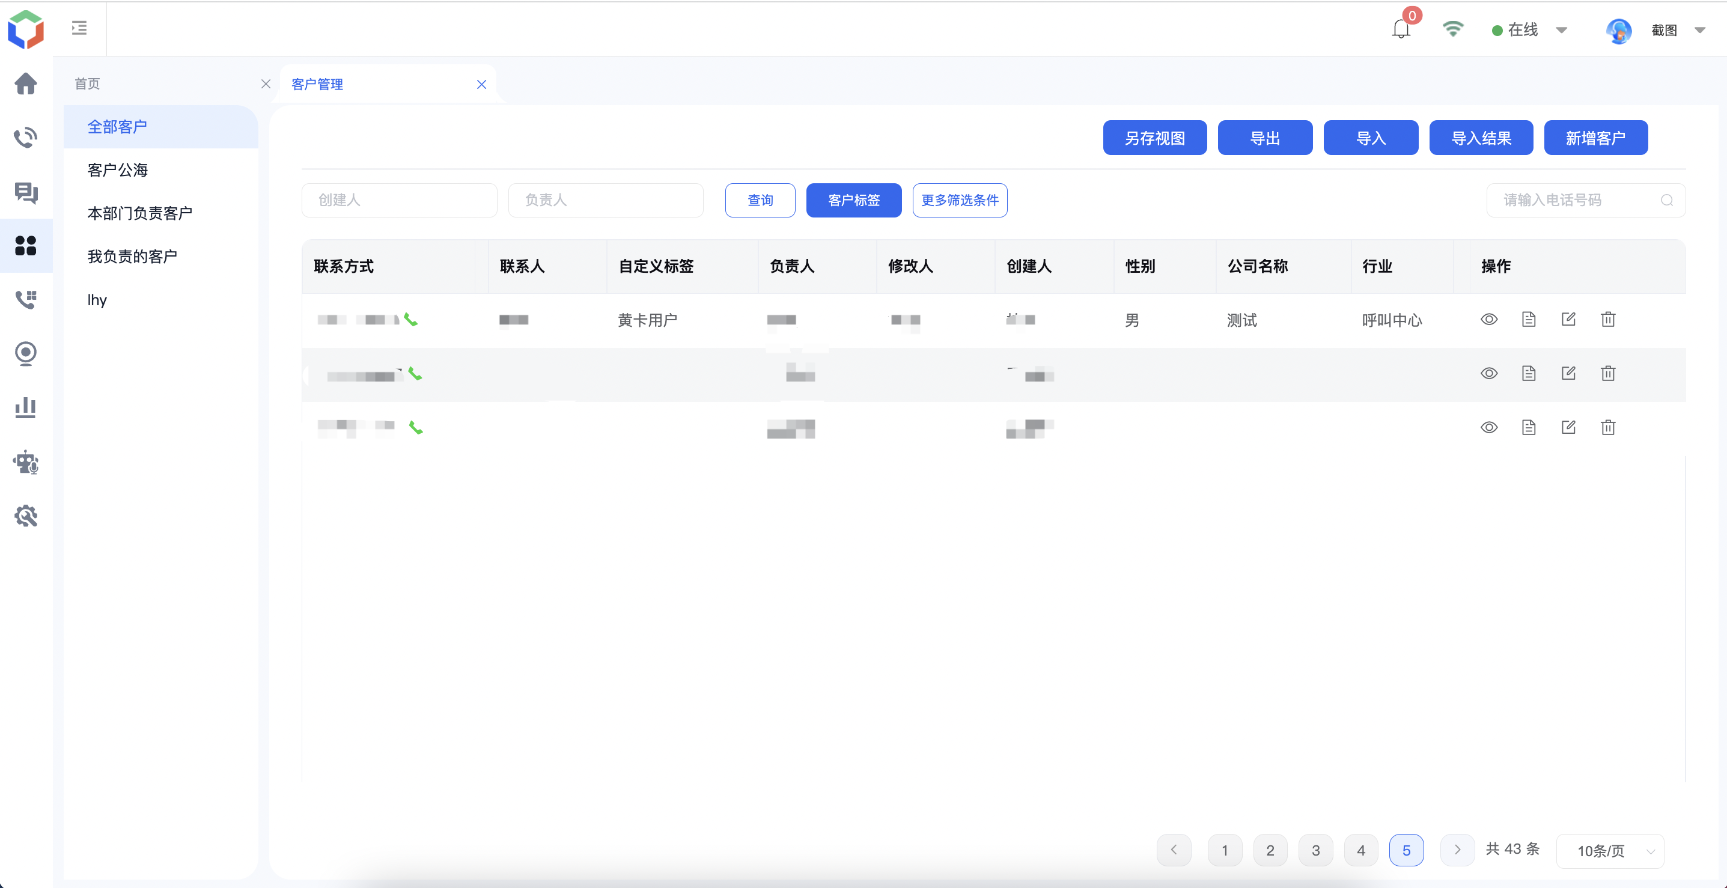The image size is (1727, 888).
Task: Open the 10条/页 page size dropdown
Action: (x=1610, y=851)
